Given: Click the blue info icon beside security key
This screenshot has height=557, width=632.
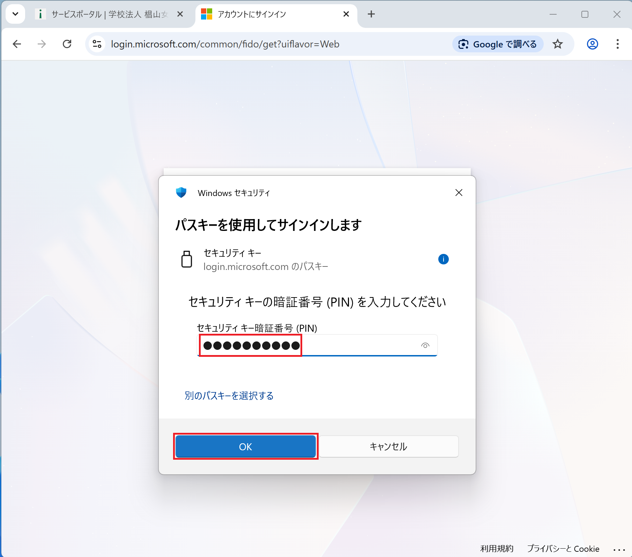Looking at the screenshot, I should coord(443,259).
